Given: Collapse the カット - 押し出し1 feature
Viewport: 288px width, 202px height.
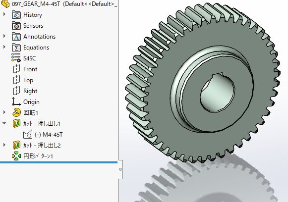Looking at the screenshot, I should coord(4,123).
